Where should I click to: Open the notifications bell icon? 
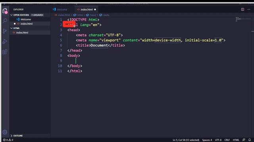pos(250,140)
